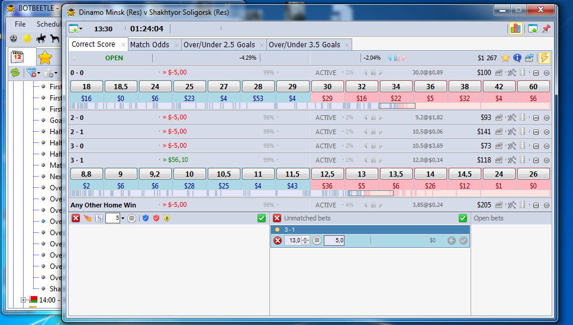
Task: Open the calendar tab in BOTBEETLE window
Action: tap(17, 57)
